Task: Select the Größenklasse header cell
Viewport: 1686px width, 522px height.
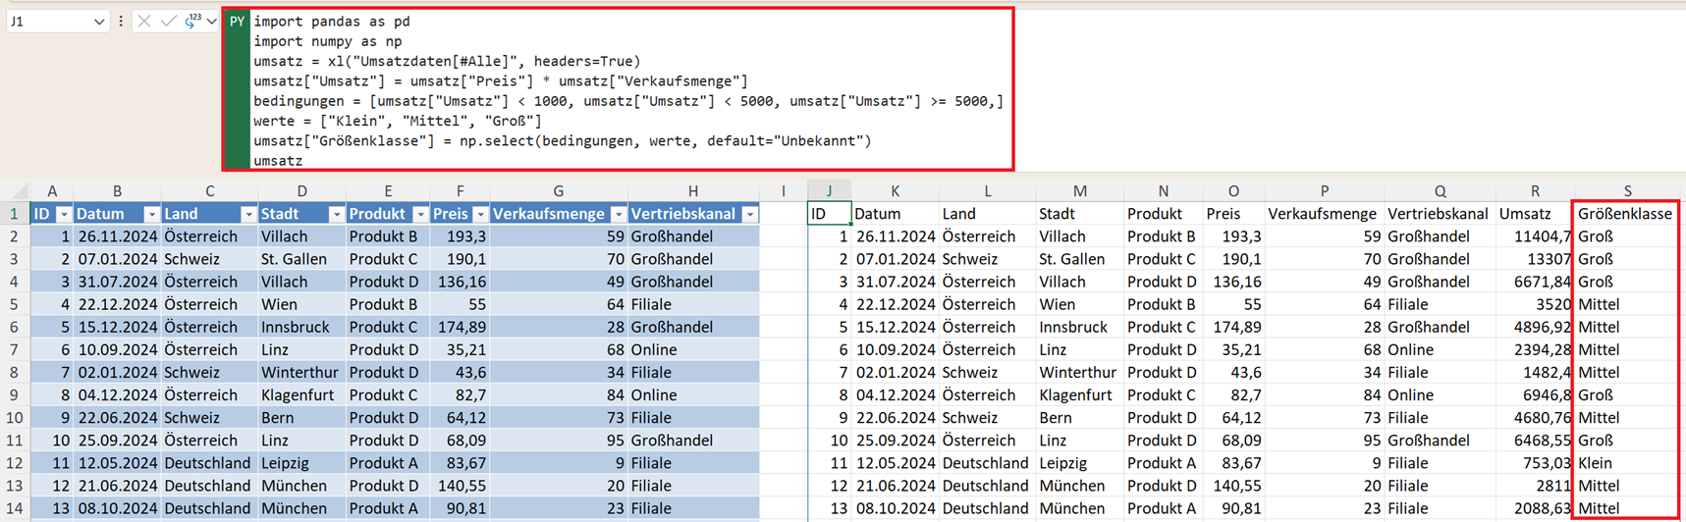Action: pyautogui.click(x=1624, y=214)
